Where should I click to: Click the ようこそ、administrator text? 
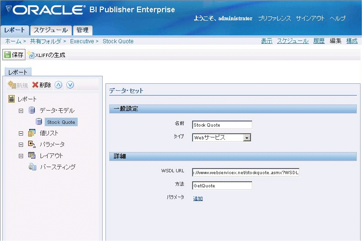click(x=223, y=18)
